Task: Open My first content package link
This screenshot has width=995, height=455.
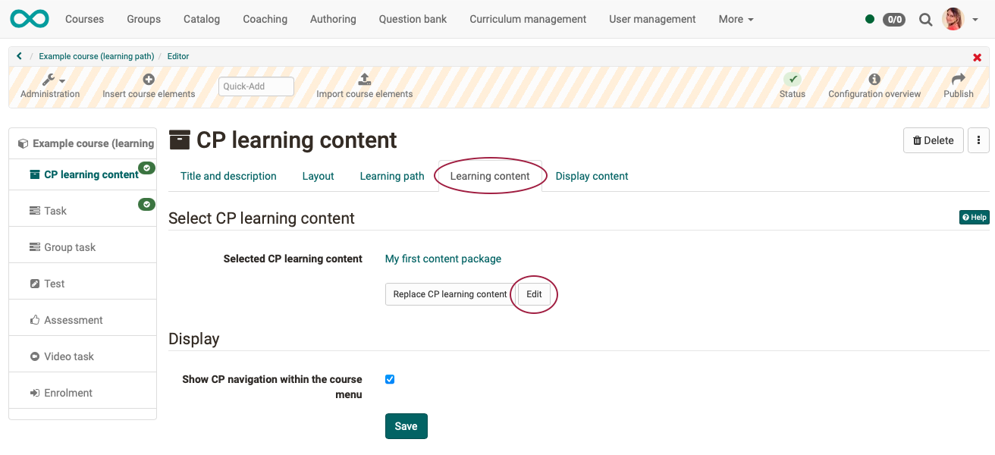Action: [443, 259]
